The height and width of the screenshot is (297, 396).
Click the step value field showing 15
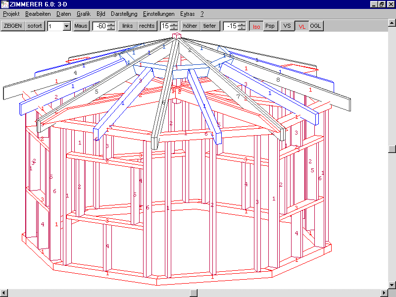tap(165, 26)
